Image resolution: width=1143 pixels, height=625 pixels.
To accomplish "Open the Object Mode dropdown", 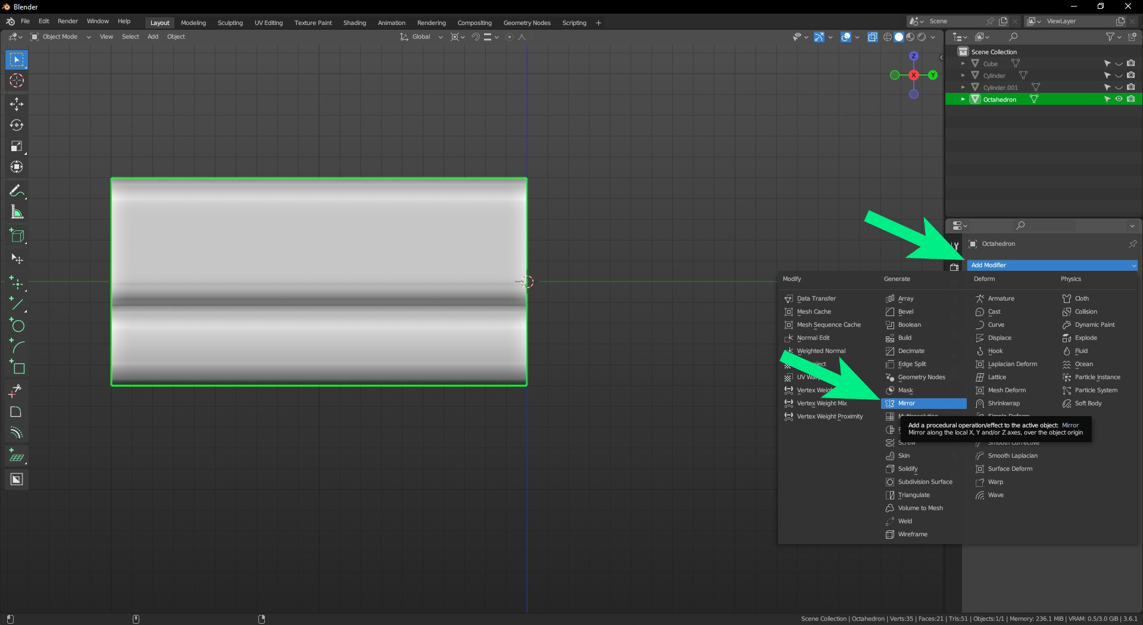I will click(60, 37).
